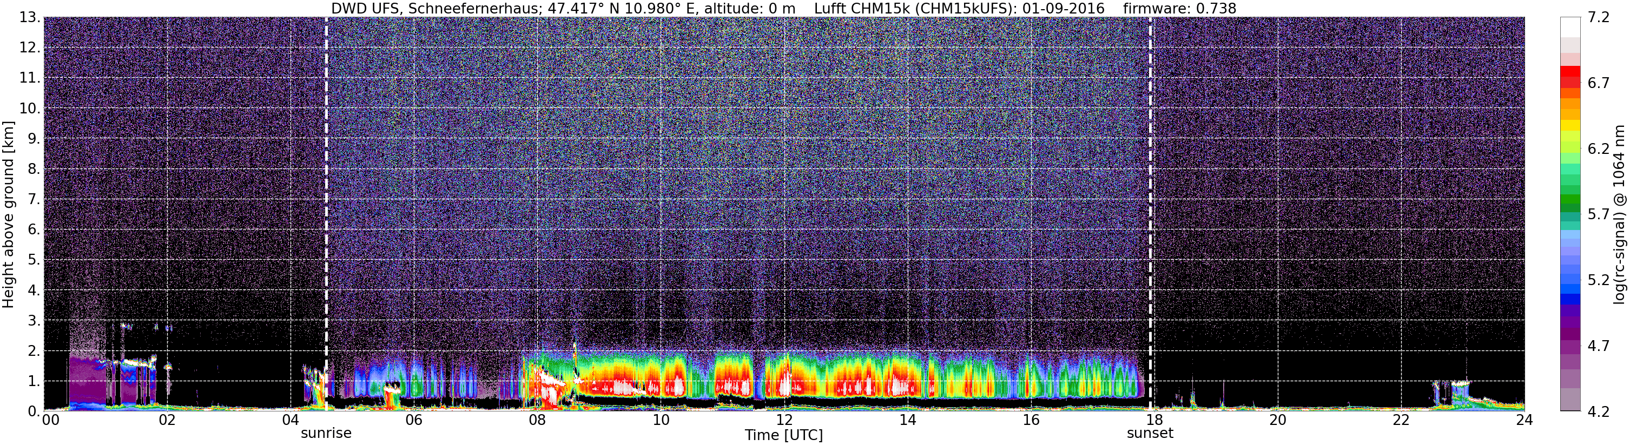This screenshot has width=1630, height=446.
Task: Click the y-axis tick label '2.'
Action: coord(34,350)
